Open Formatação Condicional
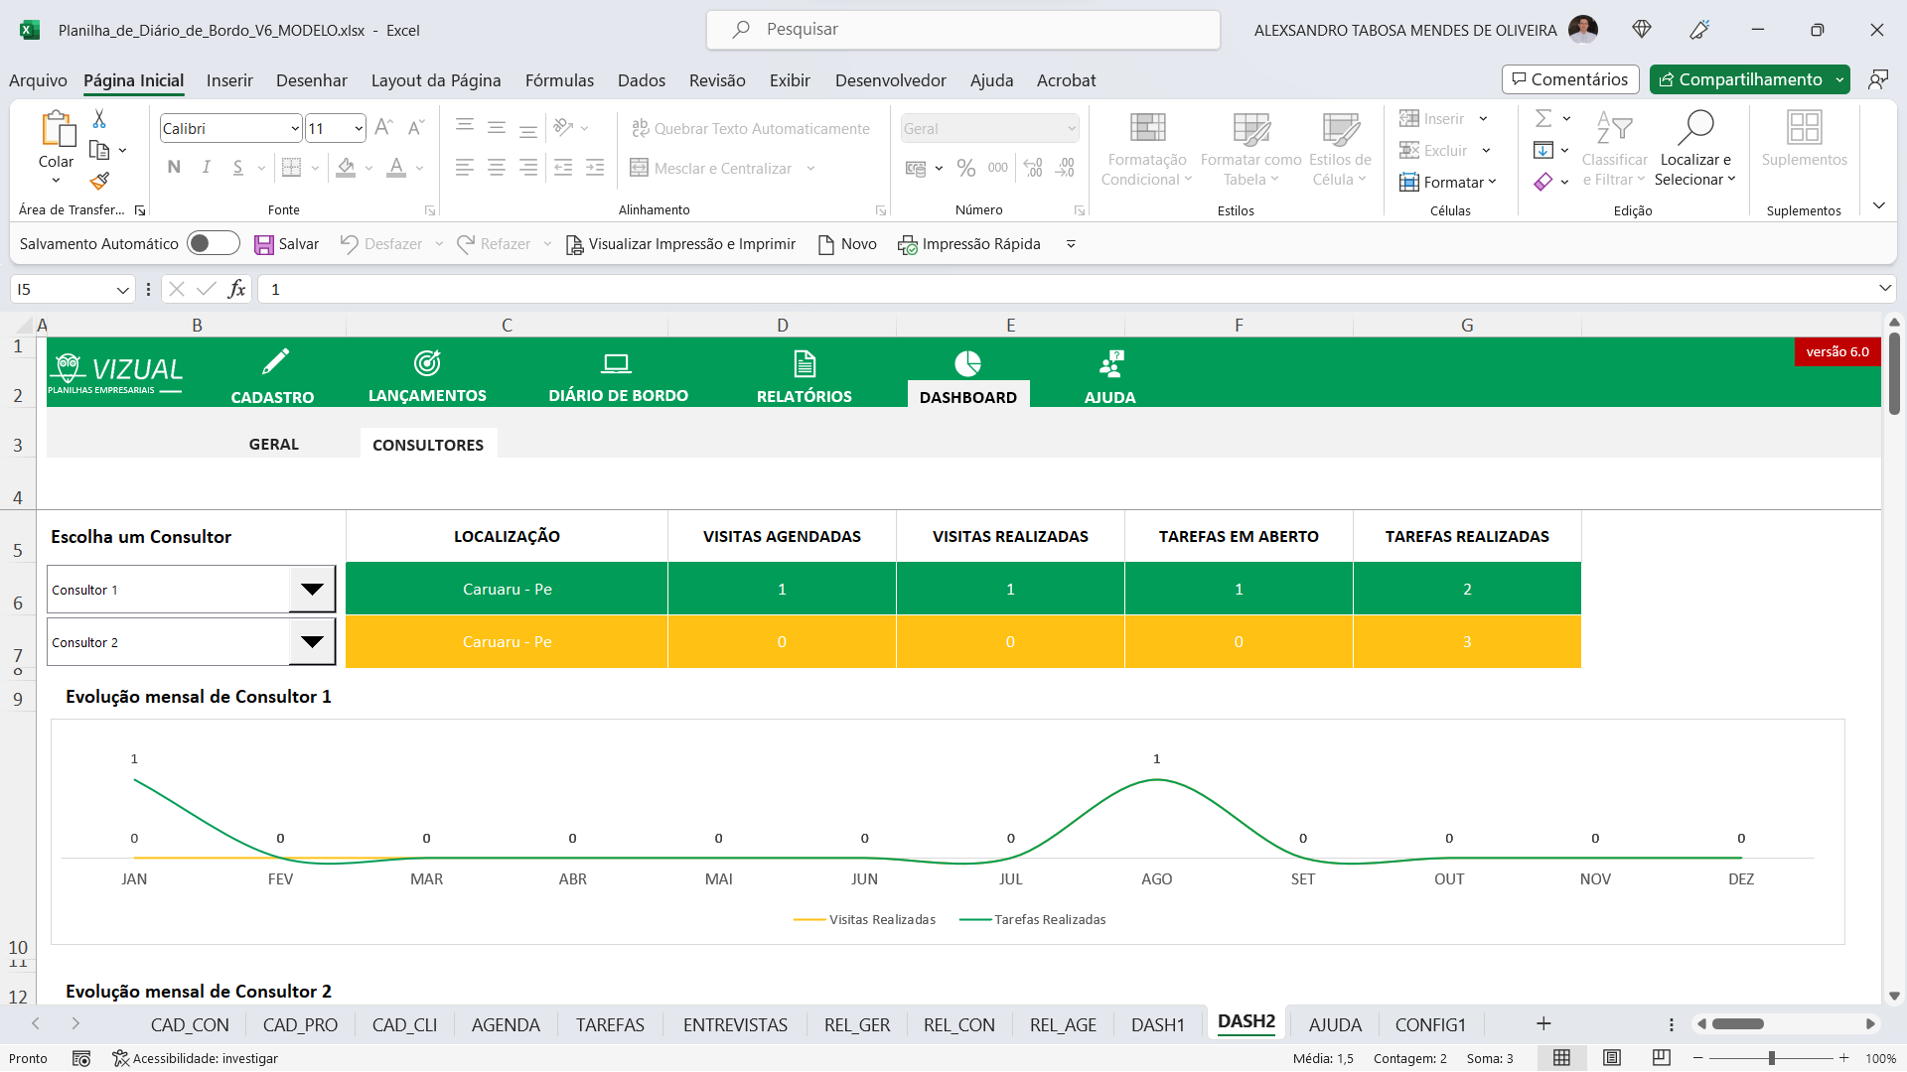Image resolution: width=1907 pixels, height=1072 pixels. 1146,149
